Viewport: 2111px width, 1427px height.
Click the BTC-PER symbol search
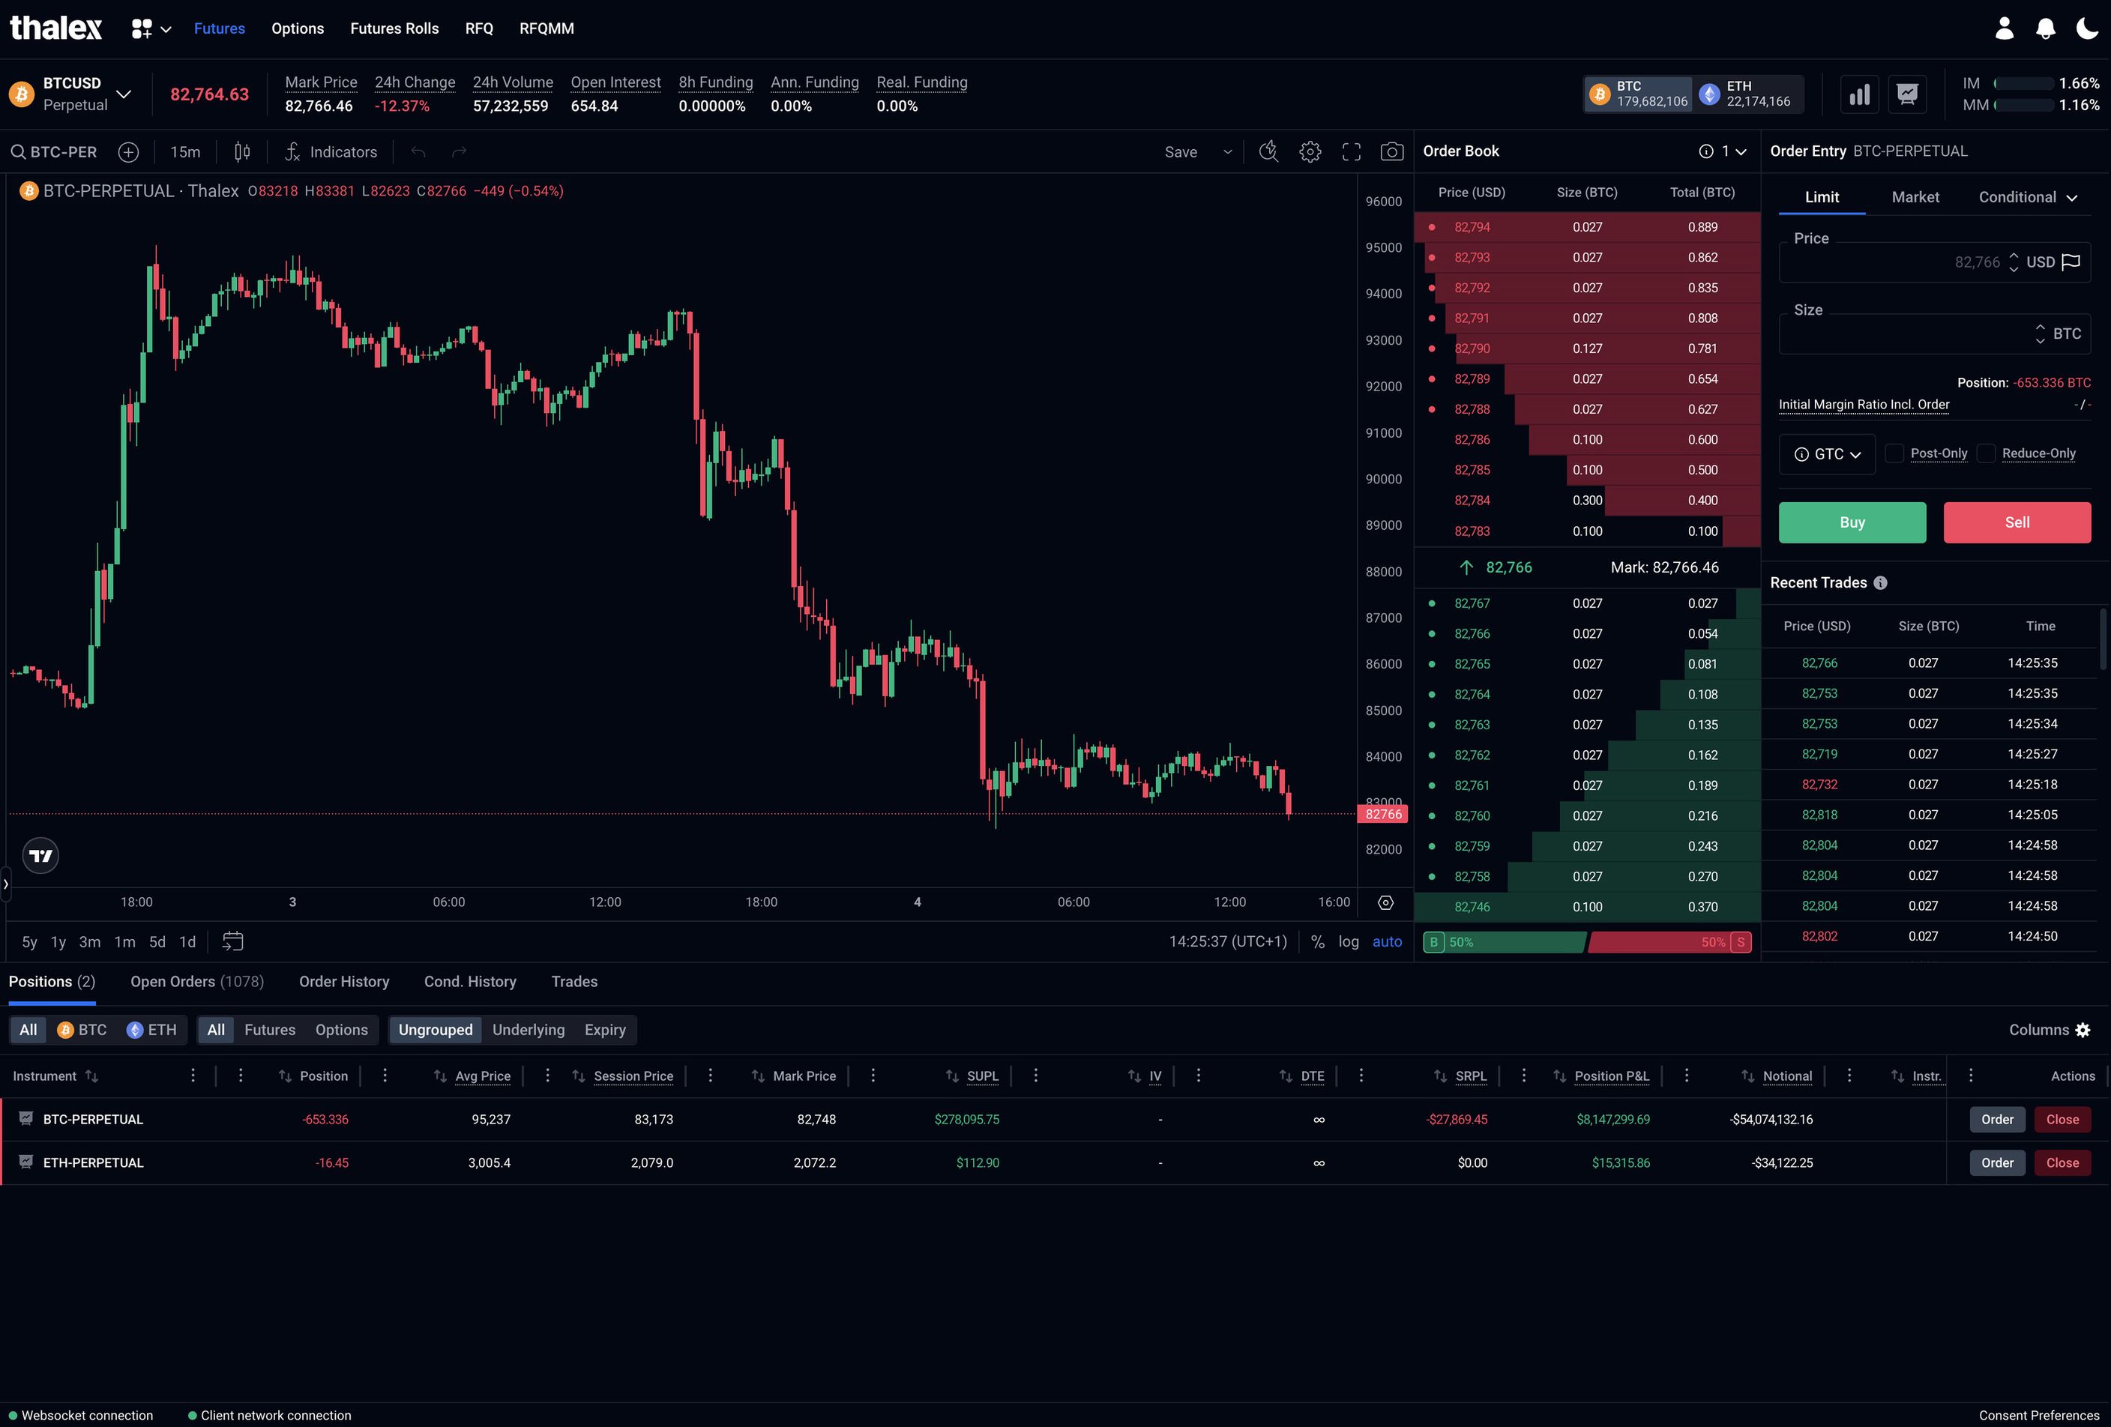pyautogui.click(x=53, y=151)
